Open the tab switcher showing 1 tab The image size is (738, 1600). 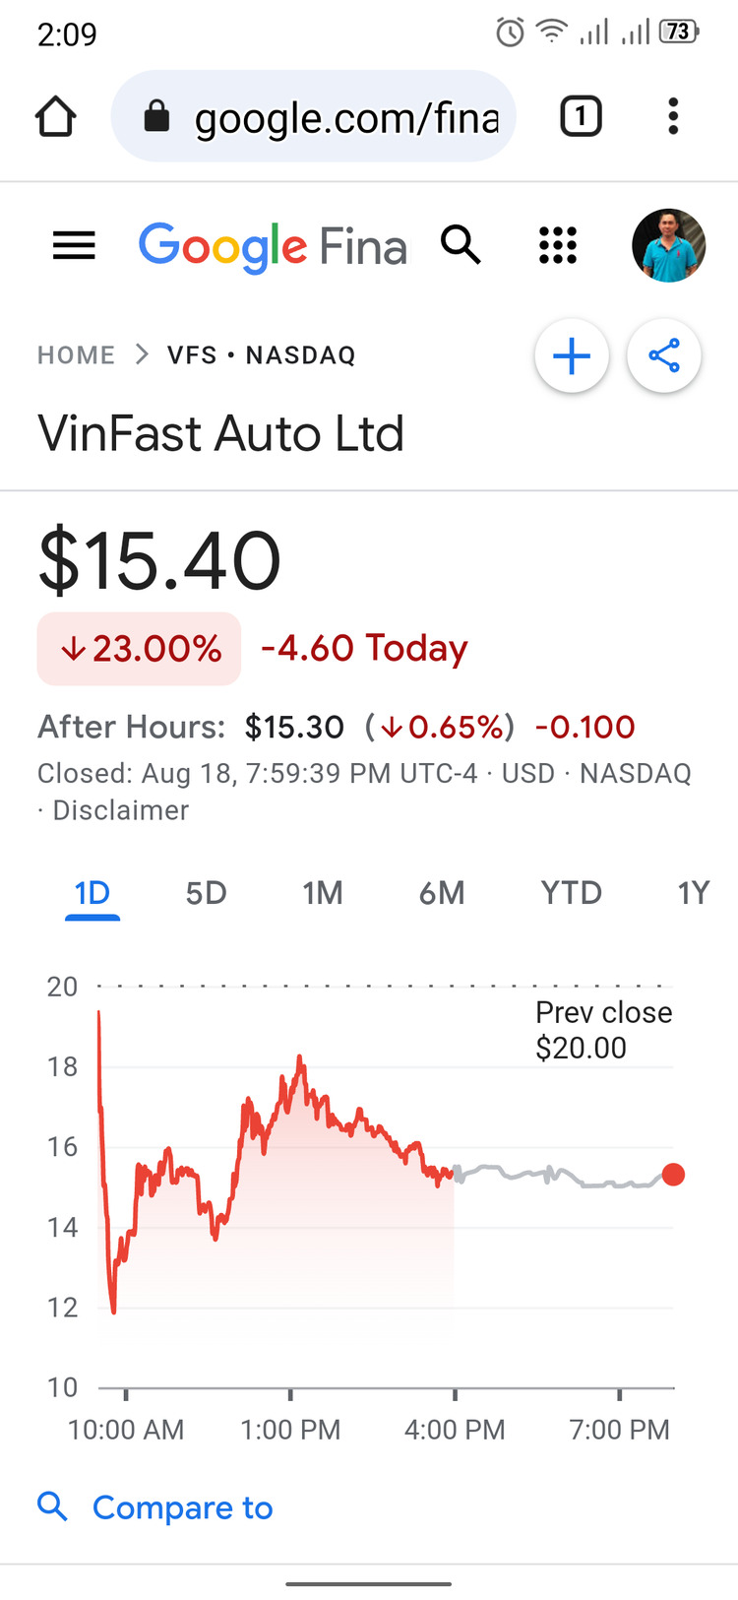click(x=581, y=116)
